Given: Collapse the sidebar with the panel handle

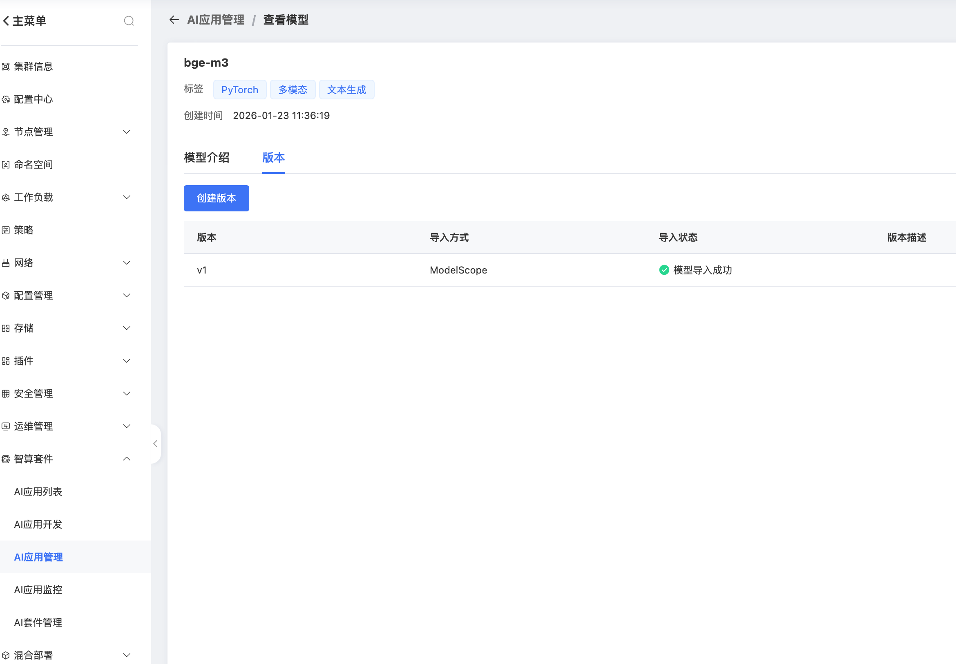Looking at the screenshot, I should pos(155,444).
